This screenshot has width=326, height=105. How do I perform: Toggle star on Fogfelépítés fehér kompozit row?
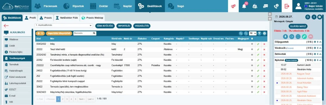(x=252, y=81)
